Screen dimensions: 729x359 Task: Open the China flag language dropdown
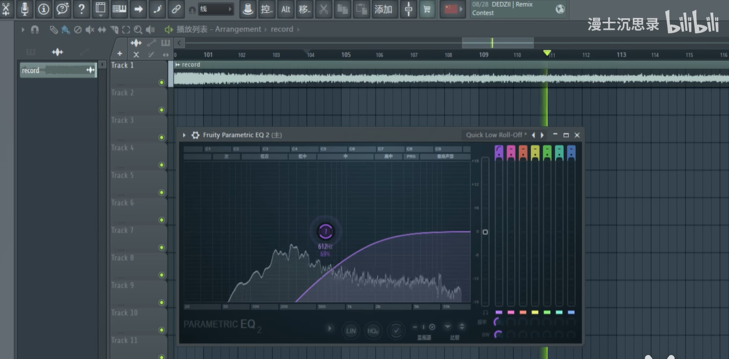(x=452, y=9)
